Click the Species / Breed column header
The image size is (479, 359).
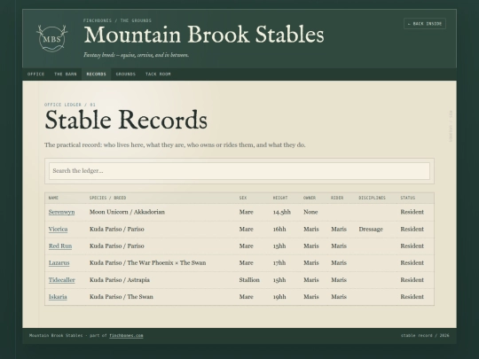pyautogui.click(x=107, y=198)
